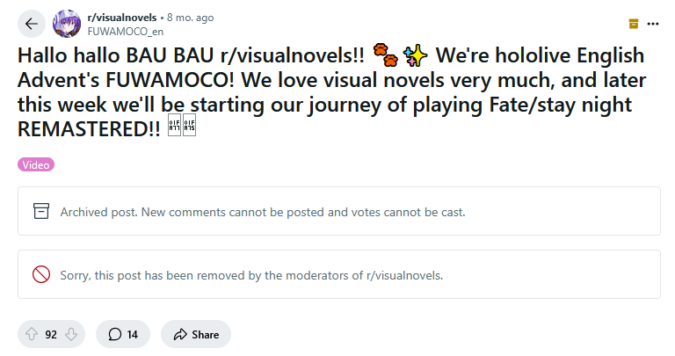Go to the r/visualnovels subreddit link
Screen dimensions: 675x356
[x=120, y=18]
